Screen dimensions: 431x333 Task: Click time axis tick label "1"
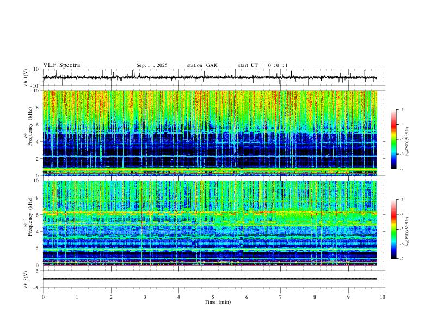point(77,297)
